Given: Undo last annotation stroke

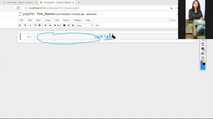Looking at the screenshot, I should (203, 40).
